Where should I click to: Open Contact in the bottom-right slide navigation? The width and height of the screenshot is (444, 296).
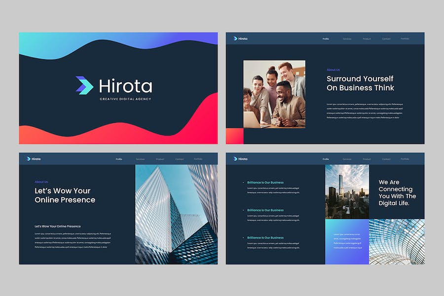click(386, 159)
